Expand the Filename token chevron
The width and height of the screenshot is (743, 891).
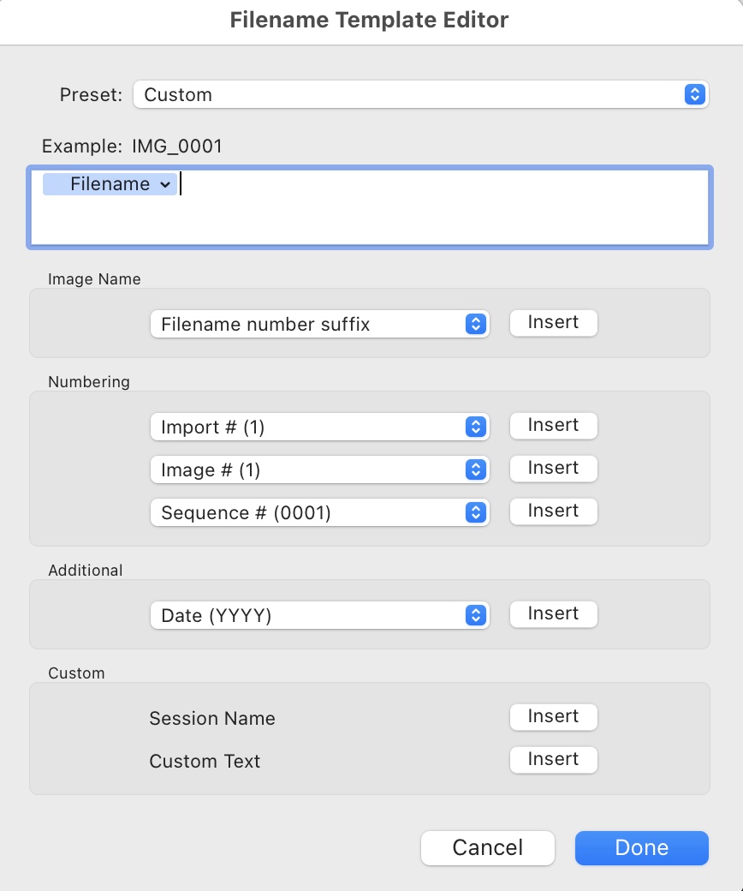163,183
